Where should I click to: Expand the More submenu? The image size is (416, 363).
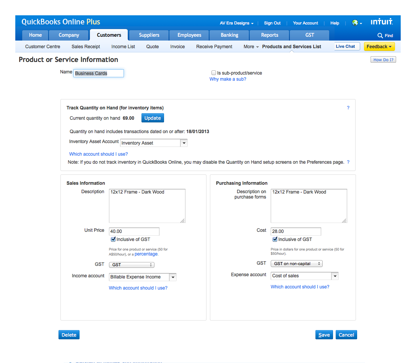251,47
